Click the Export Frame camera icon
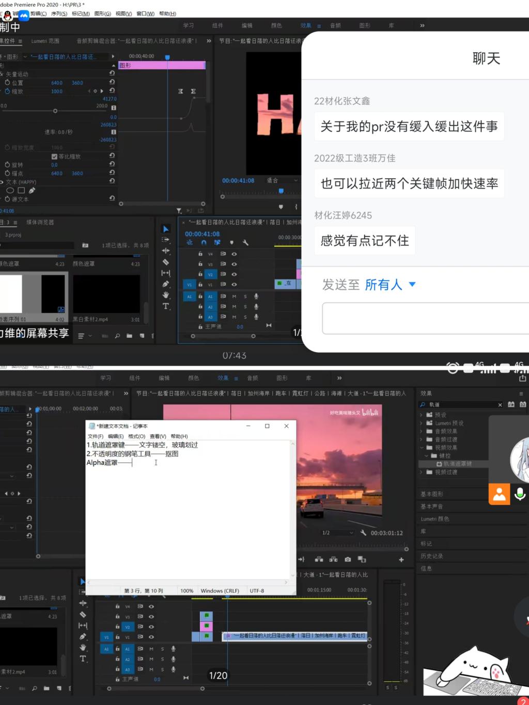The width and height of the screenshot is (529, 705). click(348, 559)
